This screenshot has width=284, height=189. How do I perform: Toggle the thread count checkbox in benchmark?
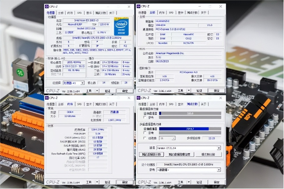click(x=145, y=138)
